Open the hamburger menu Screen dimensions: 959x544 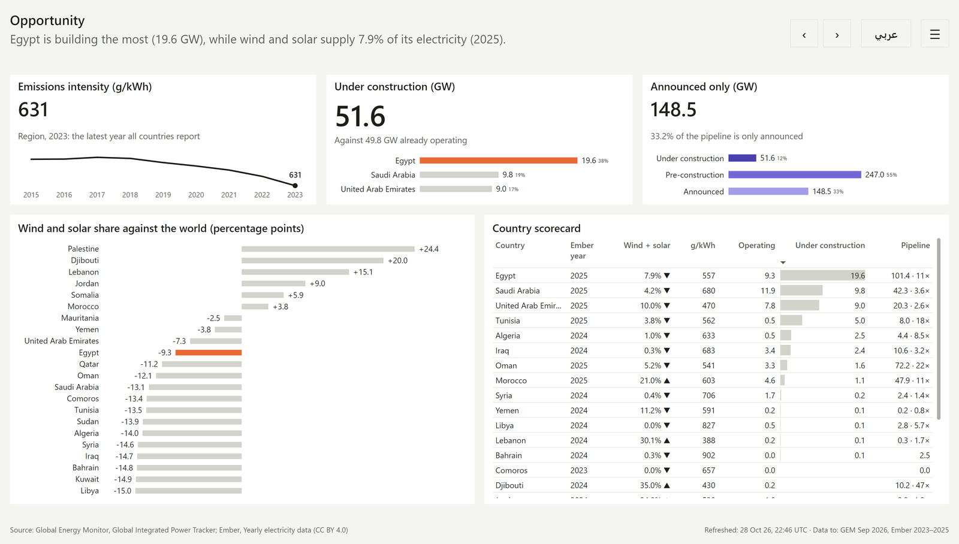pos(934,34)
